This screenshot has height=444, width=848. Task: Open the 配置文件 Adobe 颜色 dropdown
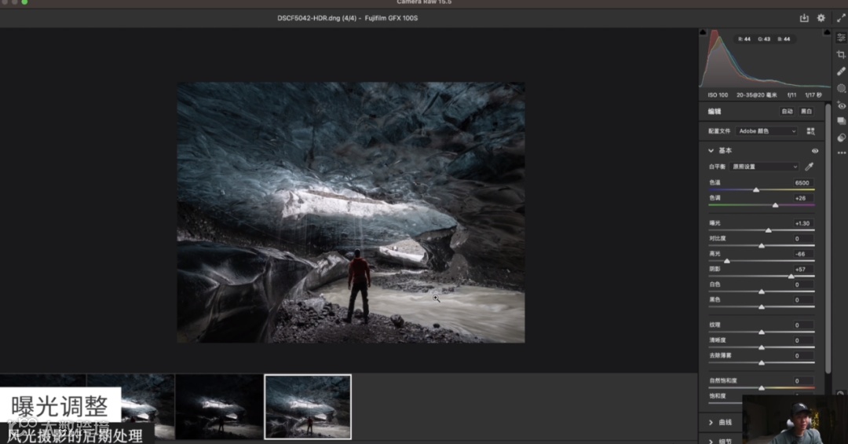point(767,131)
